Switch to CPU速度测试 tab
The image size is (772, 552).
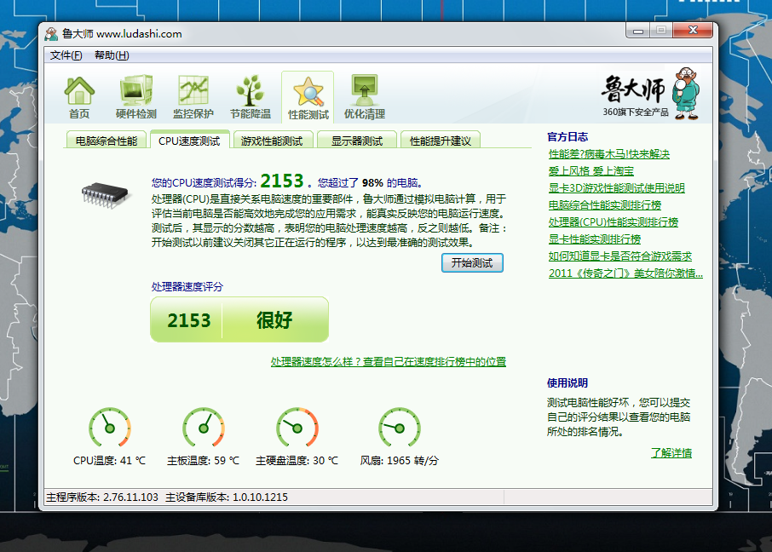(x=189, y=141)
